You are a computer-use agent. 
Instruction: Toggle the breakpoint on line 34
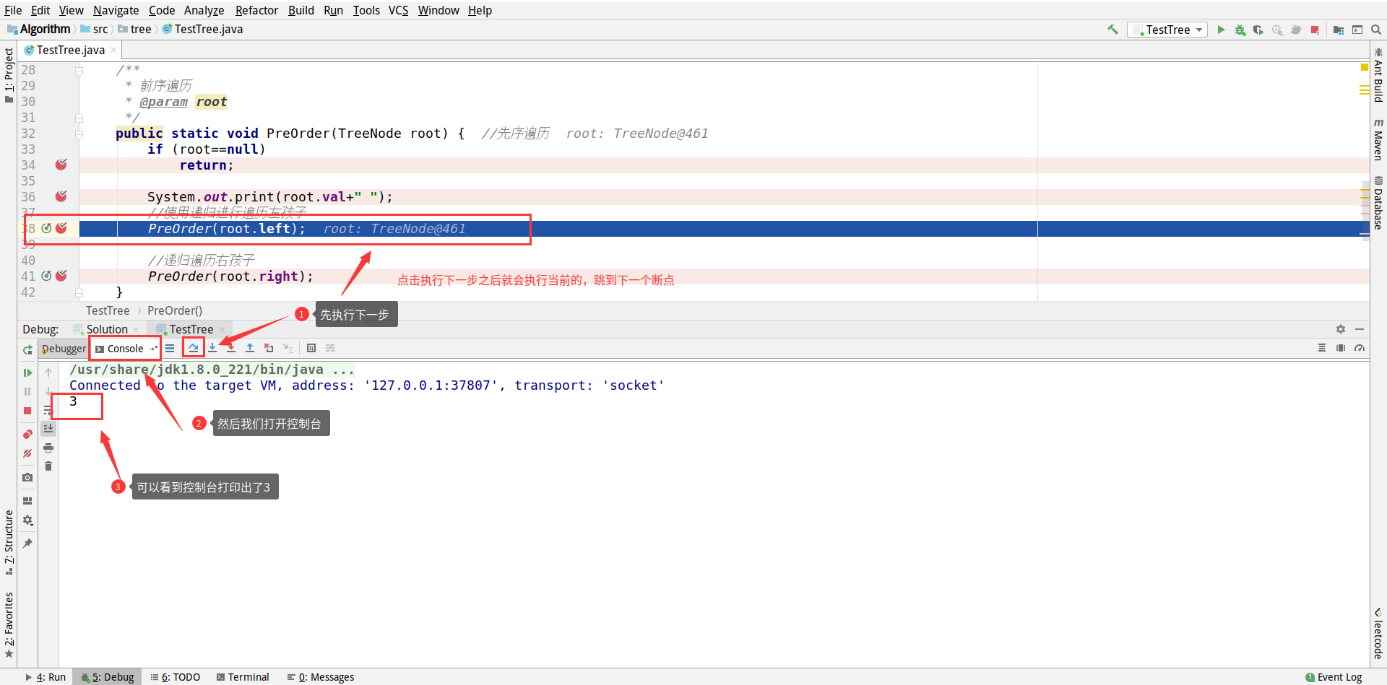[x=61, y=165]
